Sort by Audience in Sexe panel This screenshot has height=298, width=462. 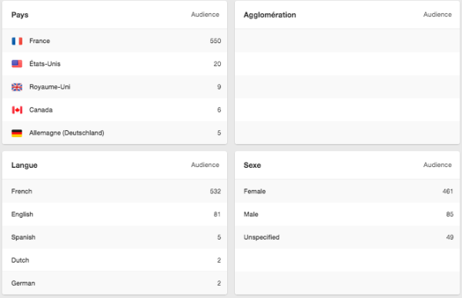click(x=437, y=165)
